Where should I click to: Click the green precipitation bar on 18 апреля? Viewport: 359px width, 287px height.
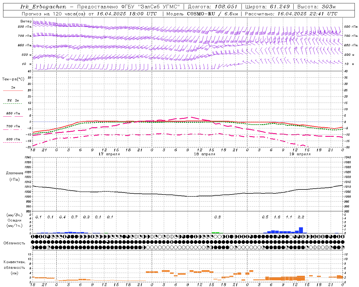215,233
